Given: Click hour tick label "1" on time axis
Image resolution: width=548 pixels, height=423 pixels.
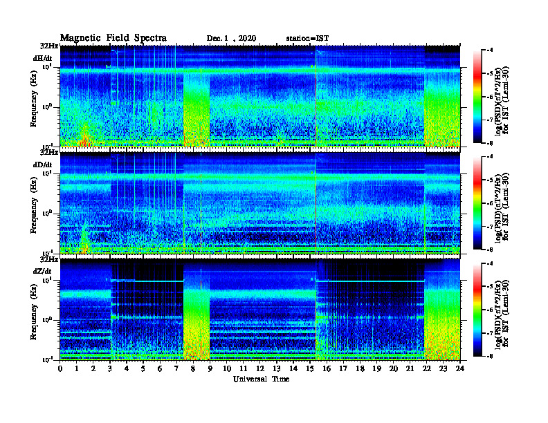Looking at the screenshot, I should [x=77, y=368].
